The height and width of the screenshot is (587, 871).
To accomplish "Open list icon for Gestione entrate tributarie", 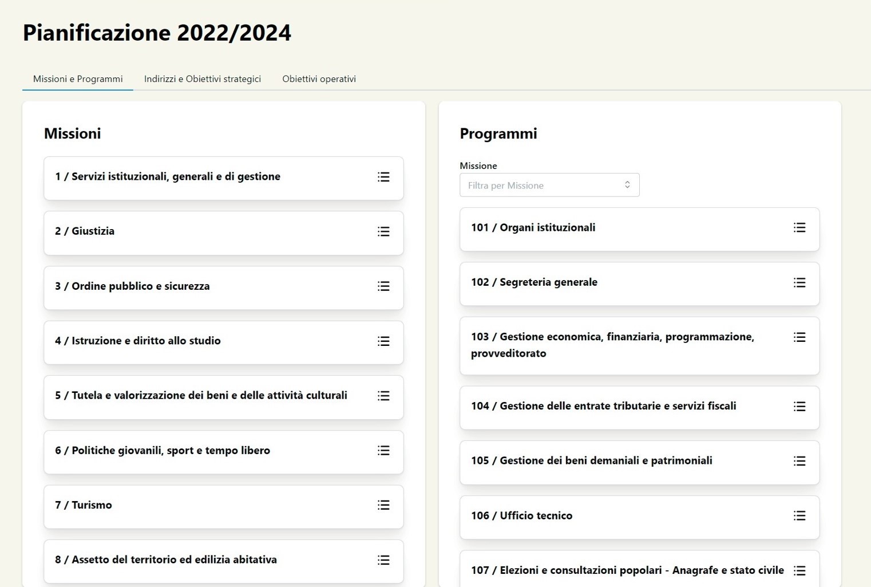I will point(799,407).
